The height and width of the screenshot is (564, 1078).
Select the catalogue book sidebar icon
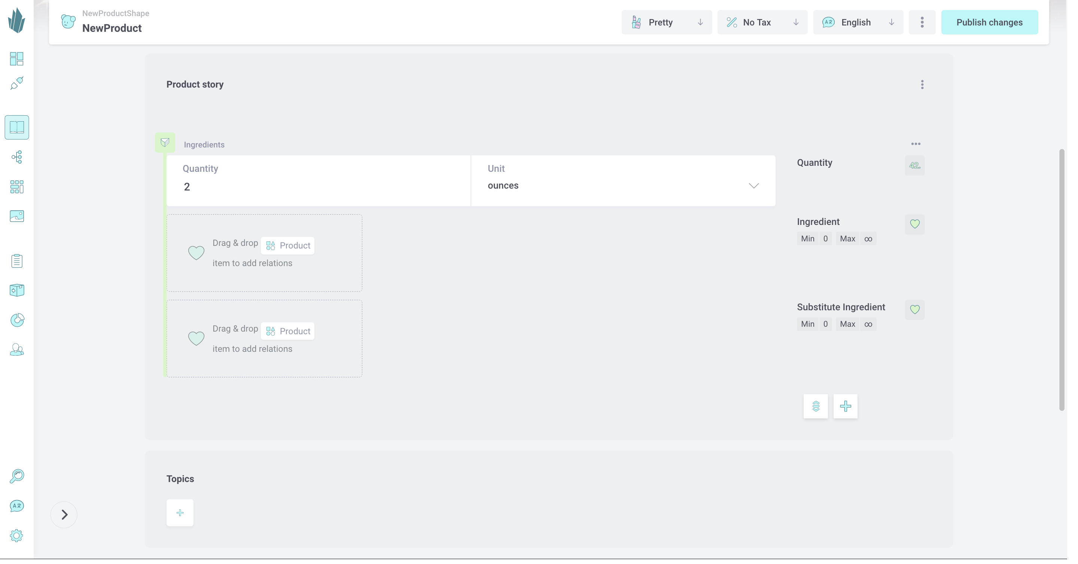[x=17, y=128]
